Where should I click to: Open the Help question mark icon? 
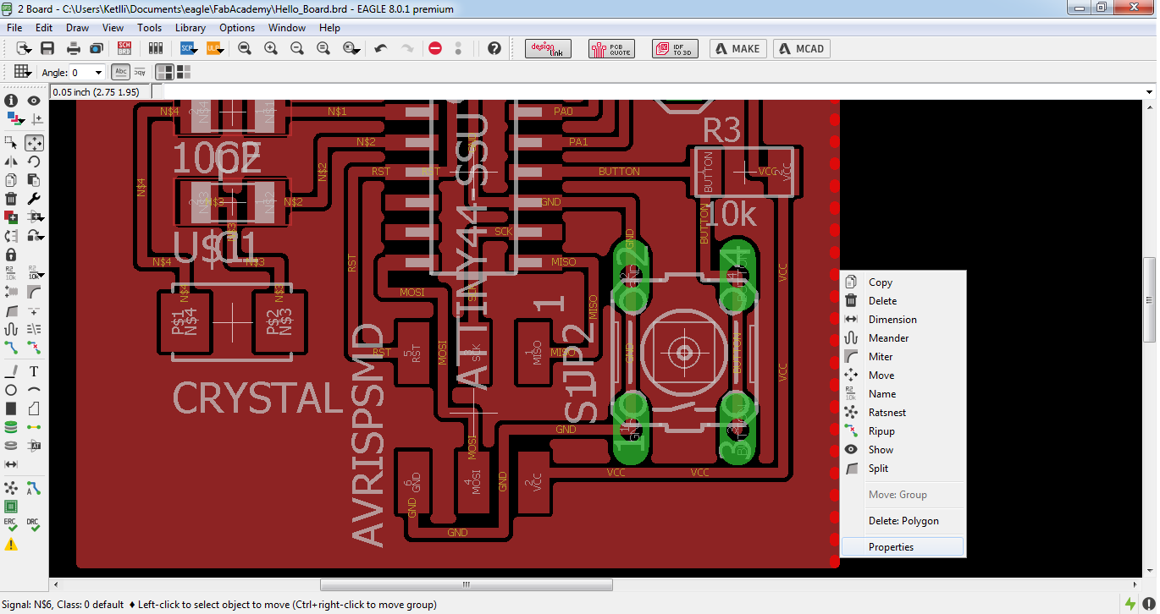[x=494, y=48]
